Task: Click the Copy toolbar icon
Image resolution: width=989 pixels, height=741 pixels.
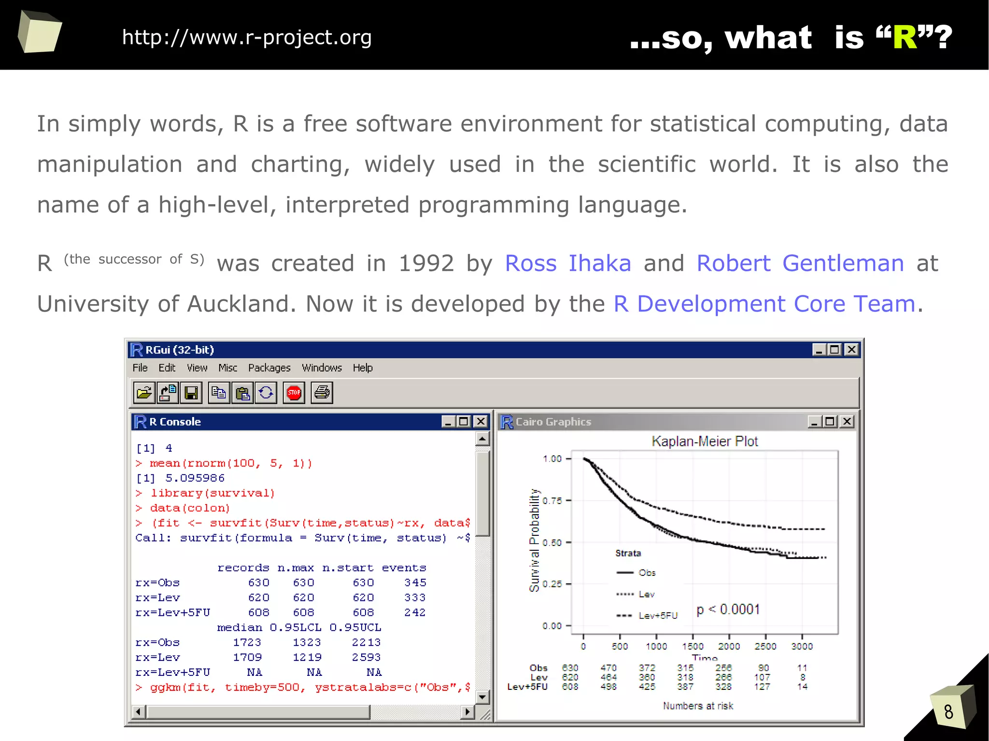Action: coord(219,392)
